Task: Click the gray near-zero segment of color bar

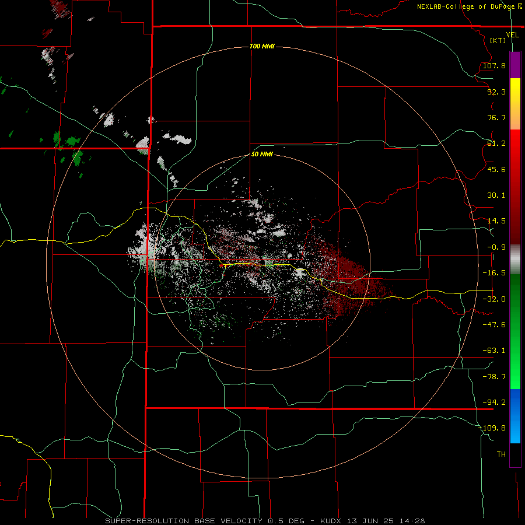Action: [515, 260]
